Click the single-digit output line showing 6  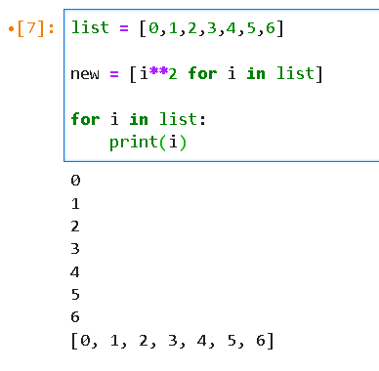(x=75, y=317)
